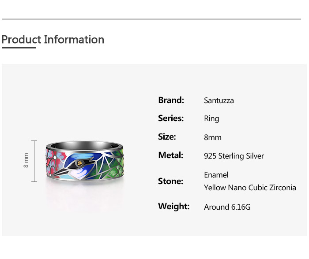Click the yellow stone on the ring
Screen dimensions: 309x259
click(79, 163)
